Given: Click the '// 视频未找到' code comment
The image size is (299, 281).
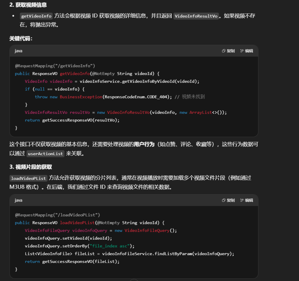Looking at the screenshot, I should (x=190, y=97).
